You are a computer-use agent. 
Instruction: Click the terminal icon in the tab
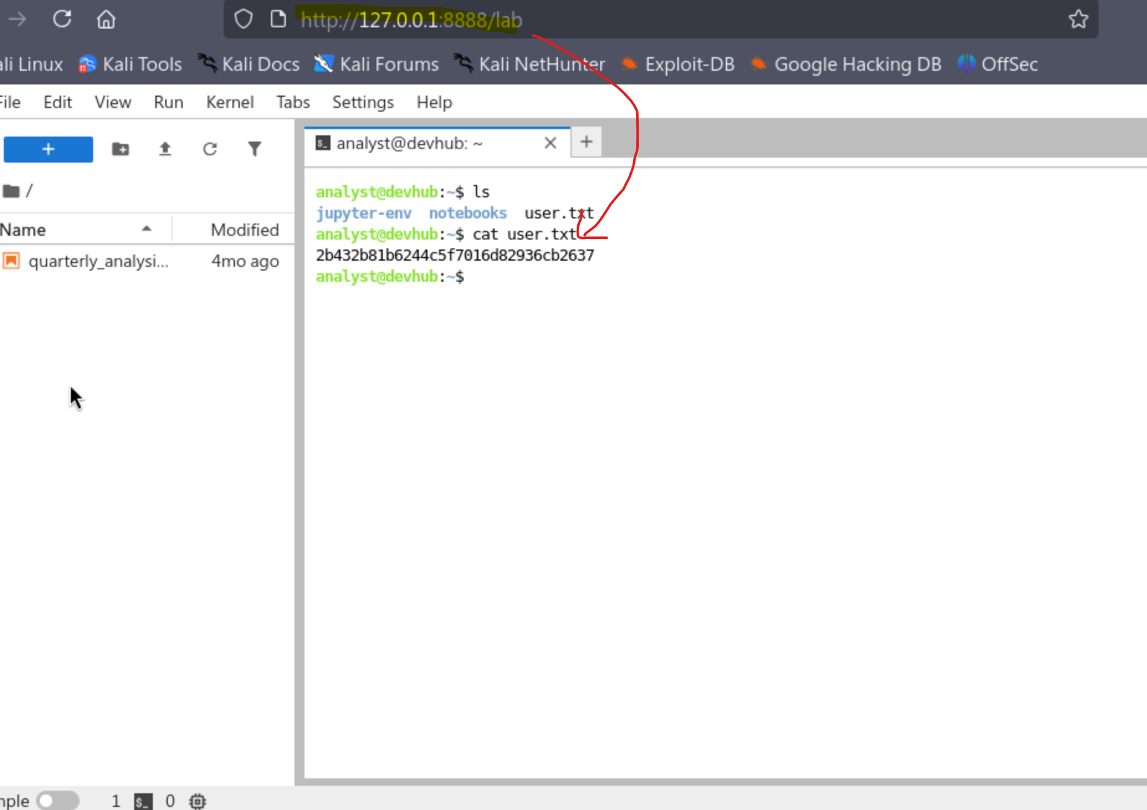(322, 143)
